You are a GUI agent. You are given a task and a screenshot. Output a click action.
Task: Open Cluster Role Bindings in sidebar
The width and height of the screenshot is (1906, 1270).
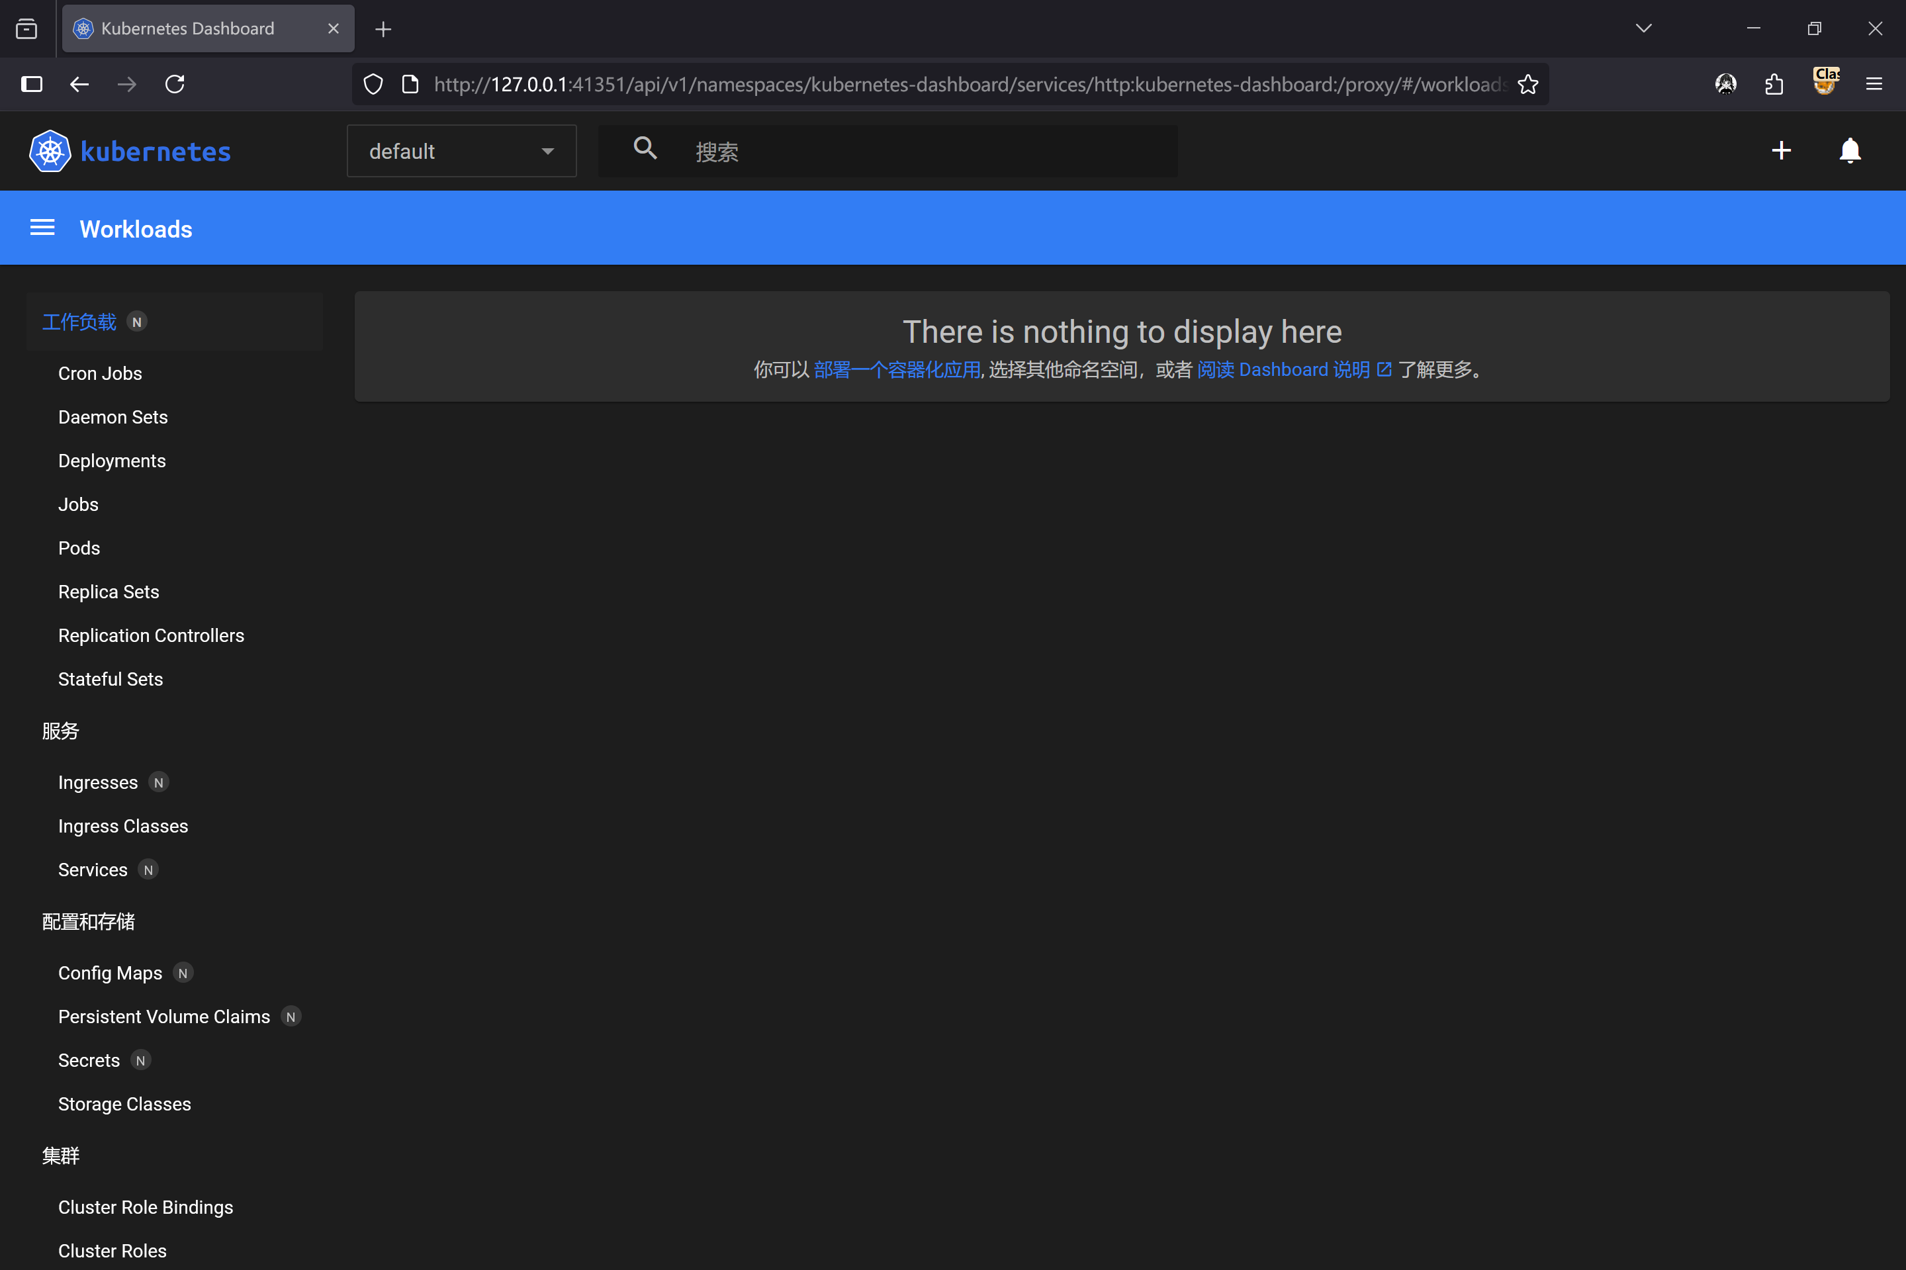point(146,1207)
